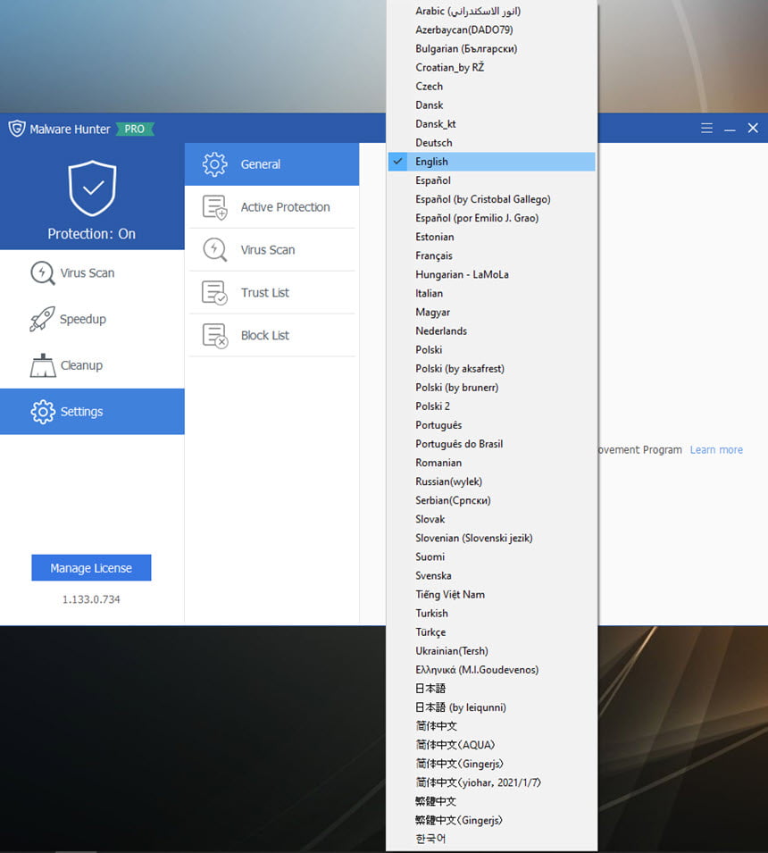Choose Arabic from the language list
Image resolution: width=768 pixels, height=853 pixels.
tap(492, 11)
